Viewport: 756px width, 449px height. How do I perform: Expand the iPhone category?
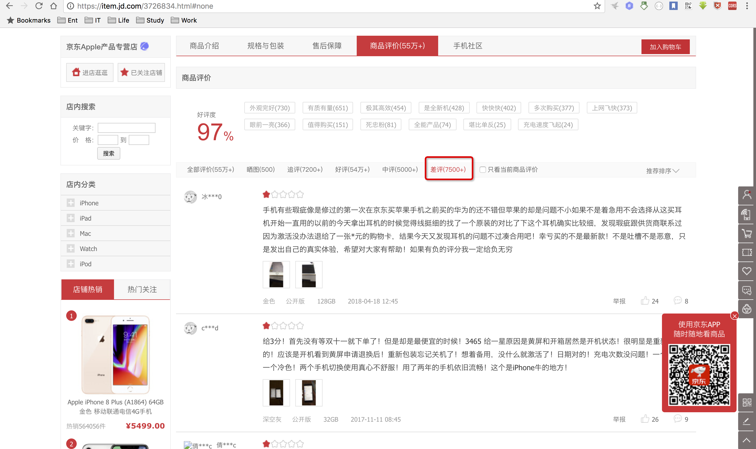pos(71,203)
